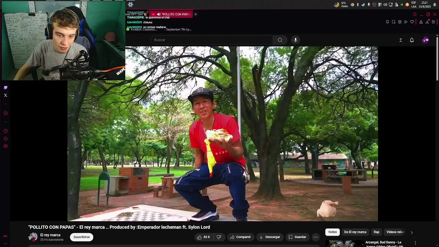Select the Todos filter chip
Screen dimensions: 439x247
[x=333, y=232]
